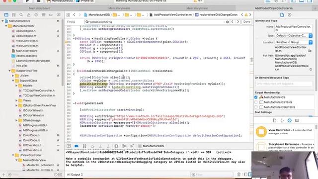Open the Report navigator icon

(59, 14)
